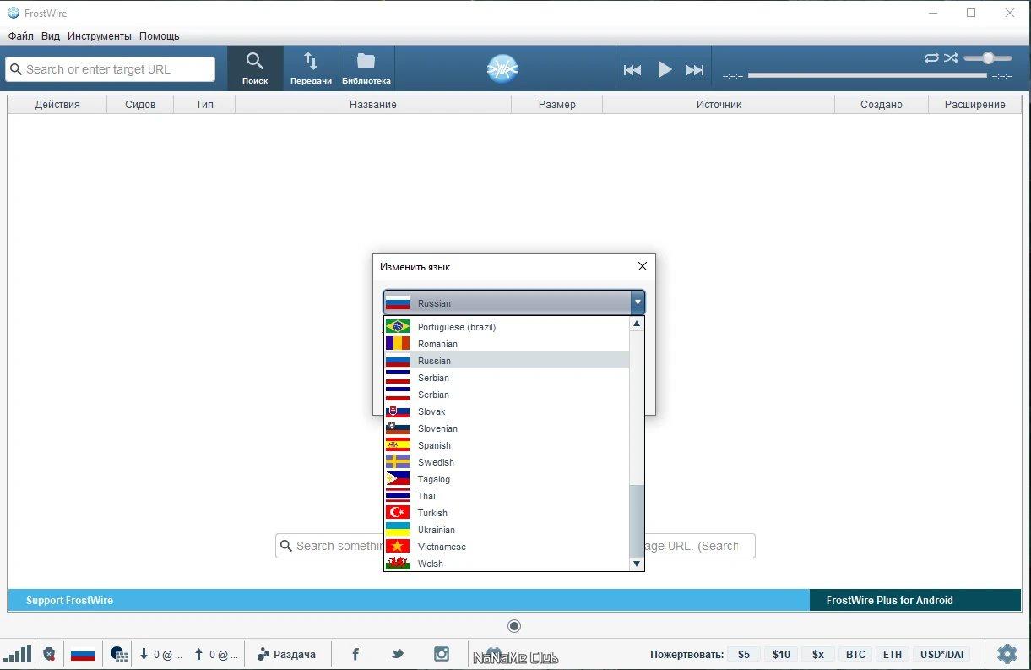The height and width of the screenshot is (670, 1031).
Task: Click the FrostWire logo in the toolbar
Action: tap(503, 68)
